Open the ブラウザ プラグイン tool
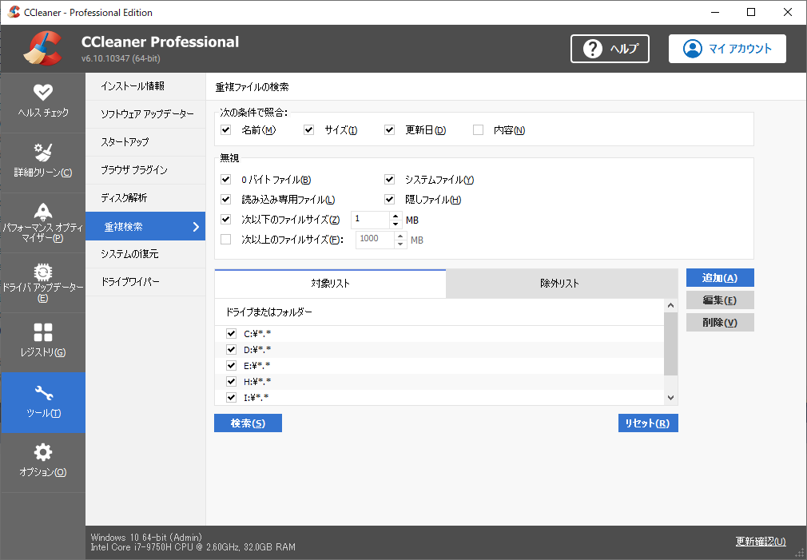Screen dimensions: 807x560 145,170
